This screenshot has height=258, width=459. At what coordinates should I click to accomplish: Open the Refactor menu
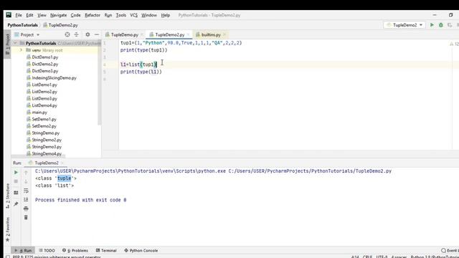pos(93,15)
